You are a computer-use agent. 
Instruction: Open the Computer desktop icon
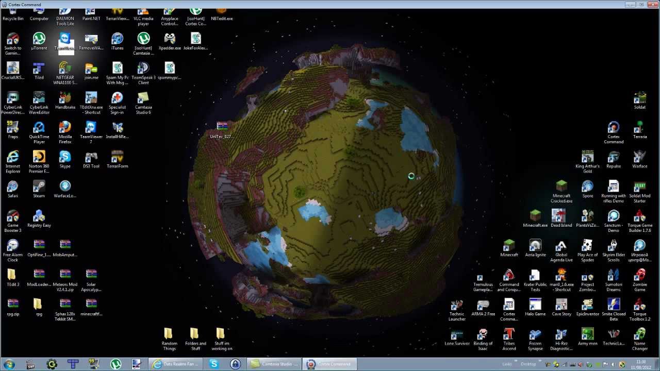tap(39, 14)
